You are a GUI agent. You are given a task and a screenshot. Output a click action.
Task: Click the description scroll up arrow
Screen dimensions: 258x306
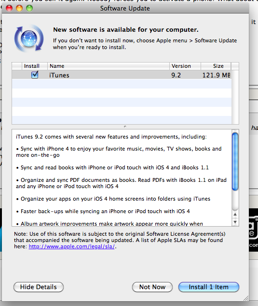[x=235, y=214]
